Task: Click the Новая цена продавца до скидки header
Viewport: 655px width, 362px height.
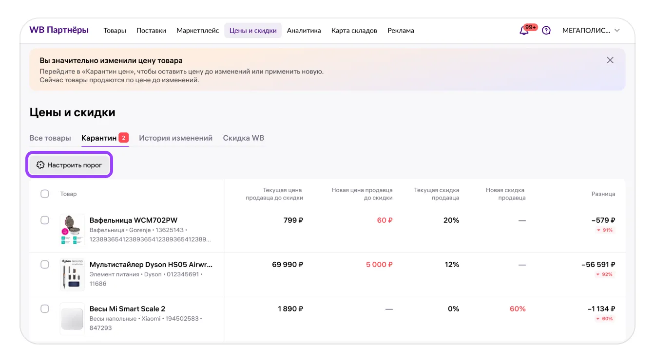Action: 362,194
